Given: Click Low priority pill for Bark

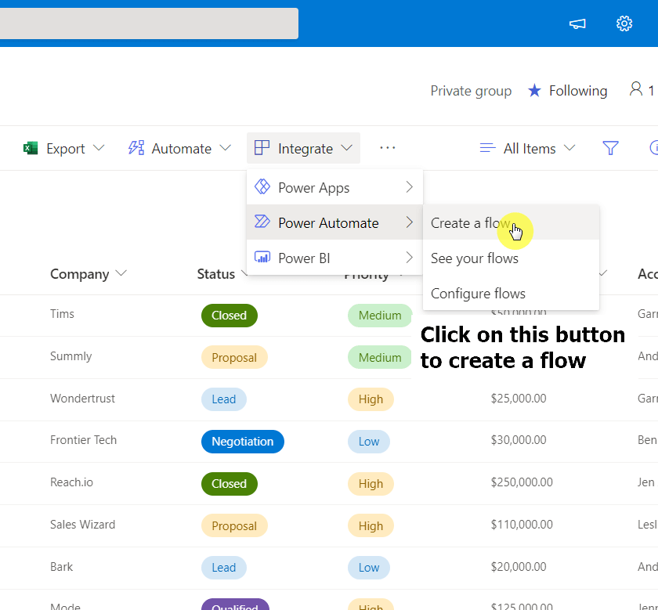Looking at the screenshot, I should coord(368,567).
